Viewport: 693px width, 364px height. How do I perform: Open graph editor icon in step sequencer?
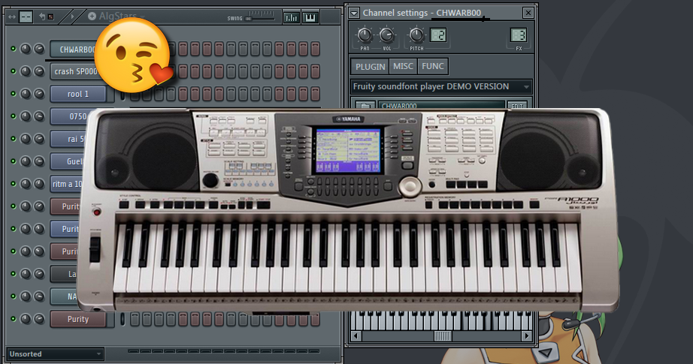click(291, 17)
